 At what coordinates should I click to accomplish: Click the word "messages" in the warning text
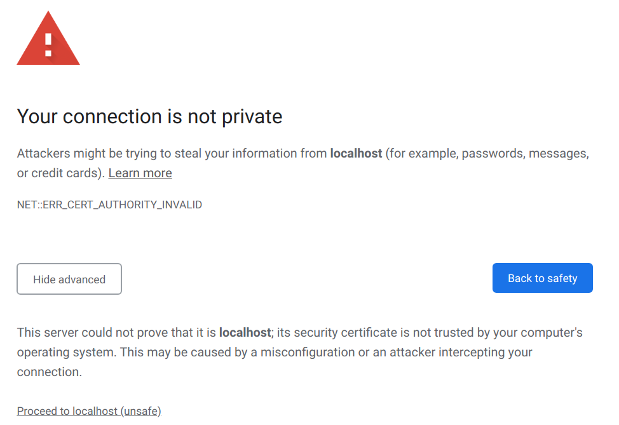559,154
